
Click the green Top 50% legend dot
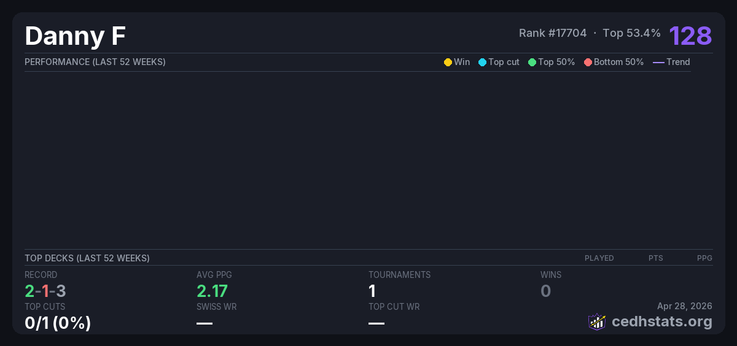click(532, 62)
